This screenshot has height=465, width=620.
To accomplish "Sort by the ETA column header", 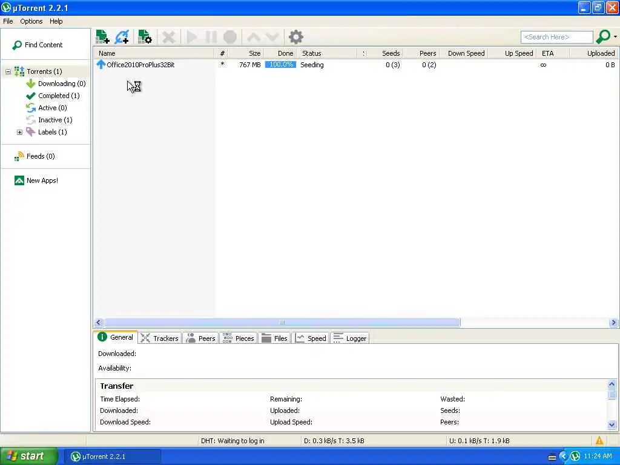I will point(553,53).
